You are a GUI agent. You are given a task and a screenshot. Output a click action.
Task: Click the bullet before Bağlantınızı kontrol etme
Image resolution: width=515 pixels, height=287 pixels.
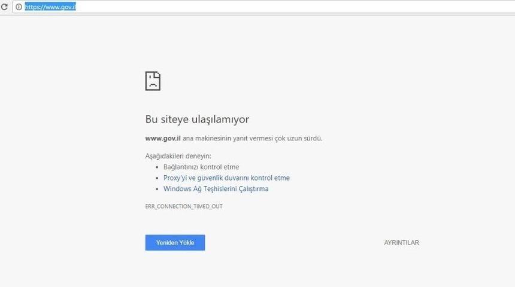click(x=157, y=167)
